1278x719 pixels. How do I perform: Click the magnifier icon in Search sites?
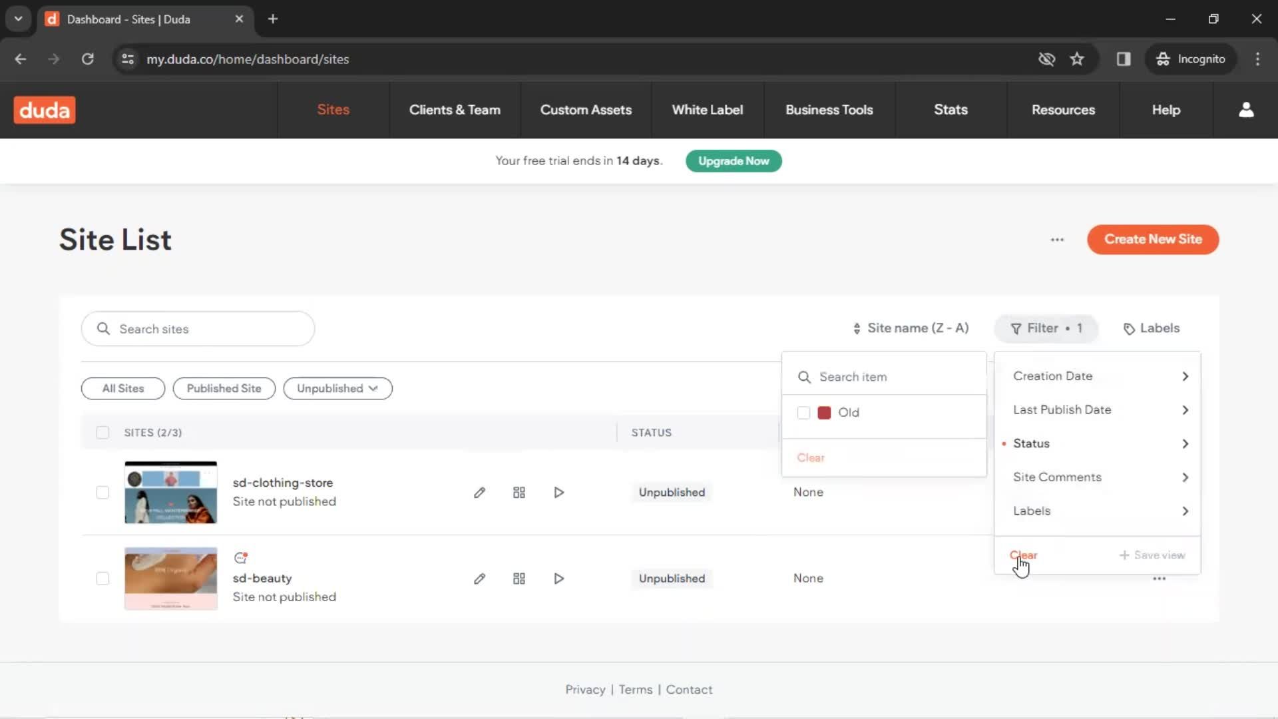[x=103, y=329]
